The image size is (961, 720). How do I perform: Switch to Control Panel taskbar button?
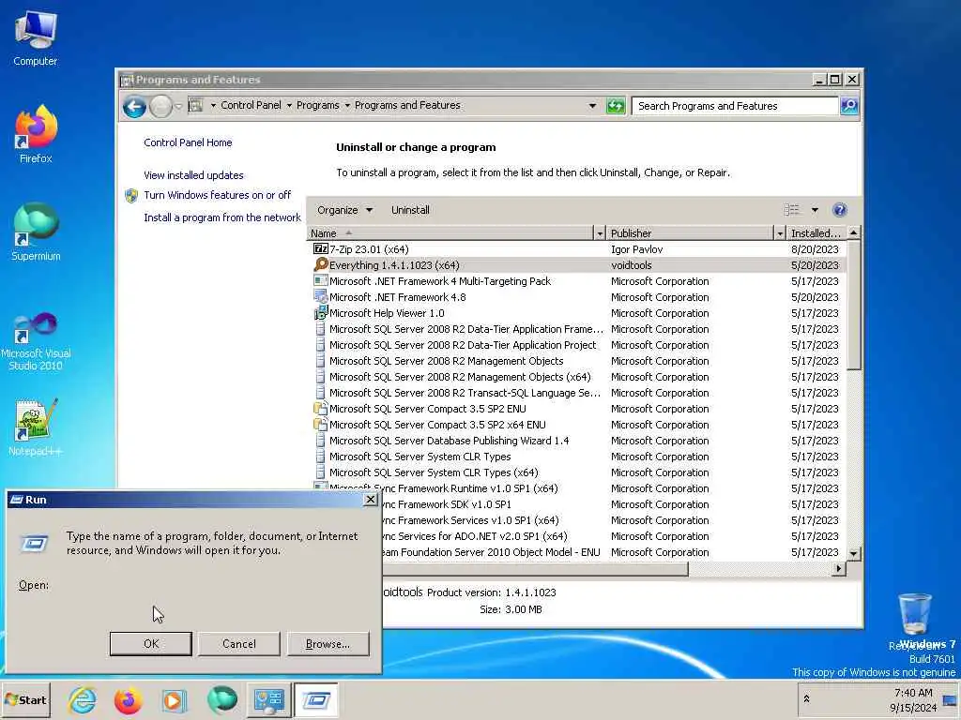click(x=268, y=699)
